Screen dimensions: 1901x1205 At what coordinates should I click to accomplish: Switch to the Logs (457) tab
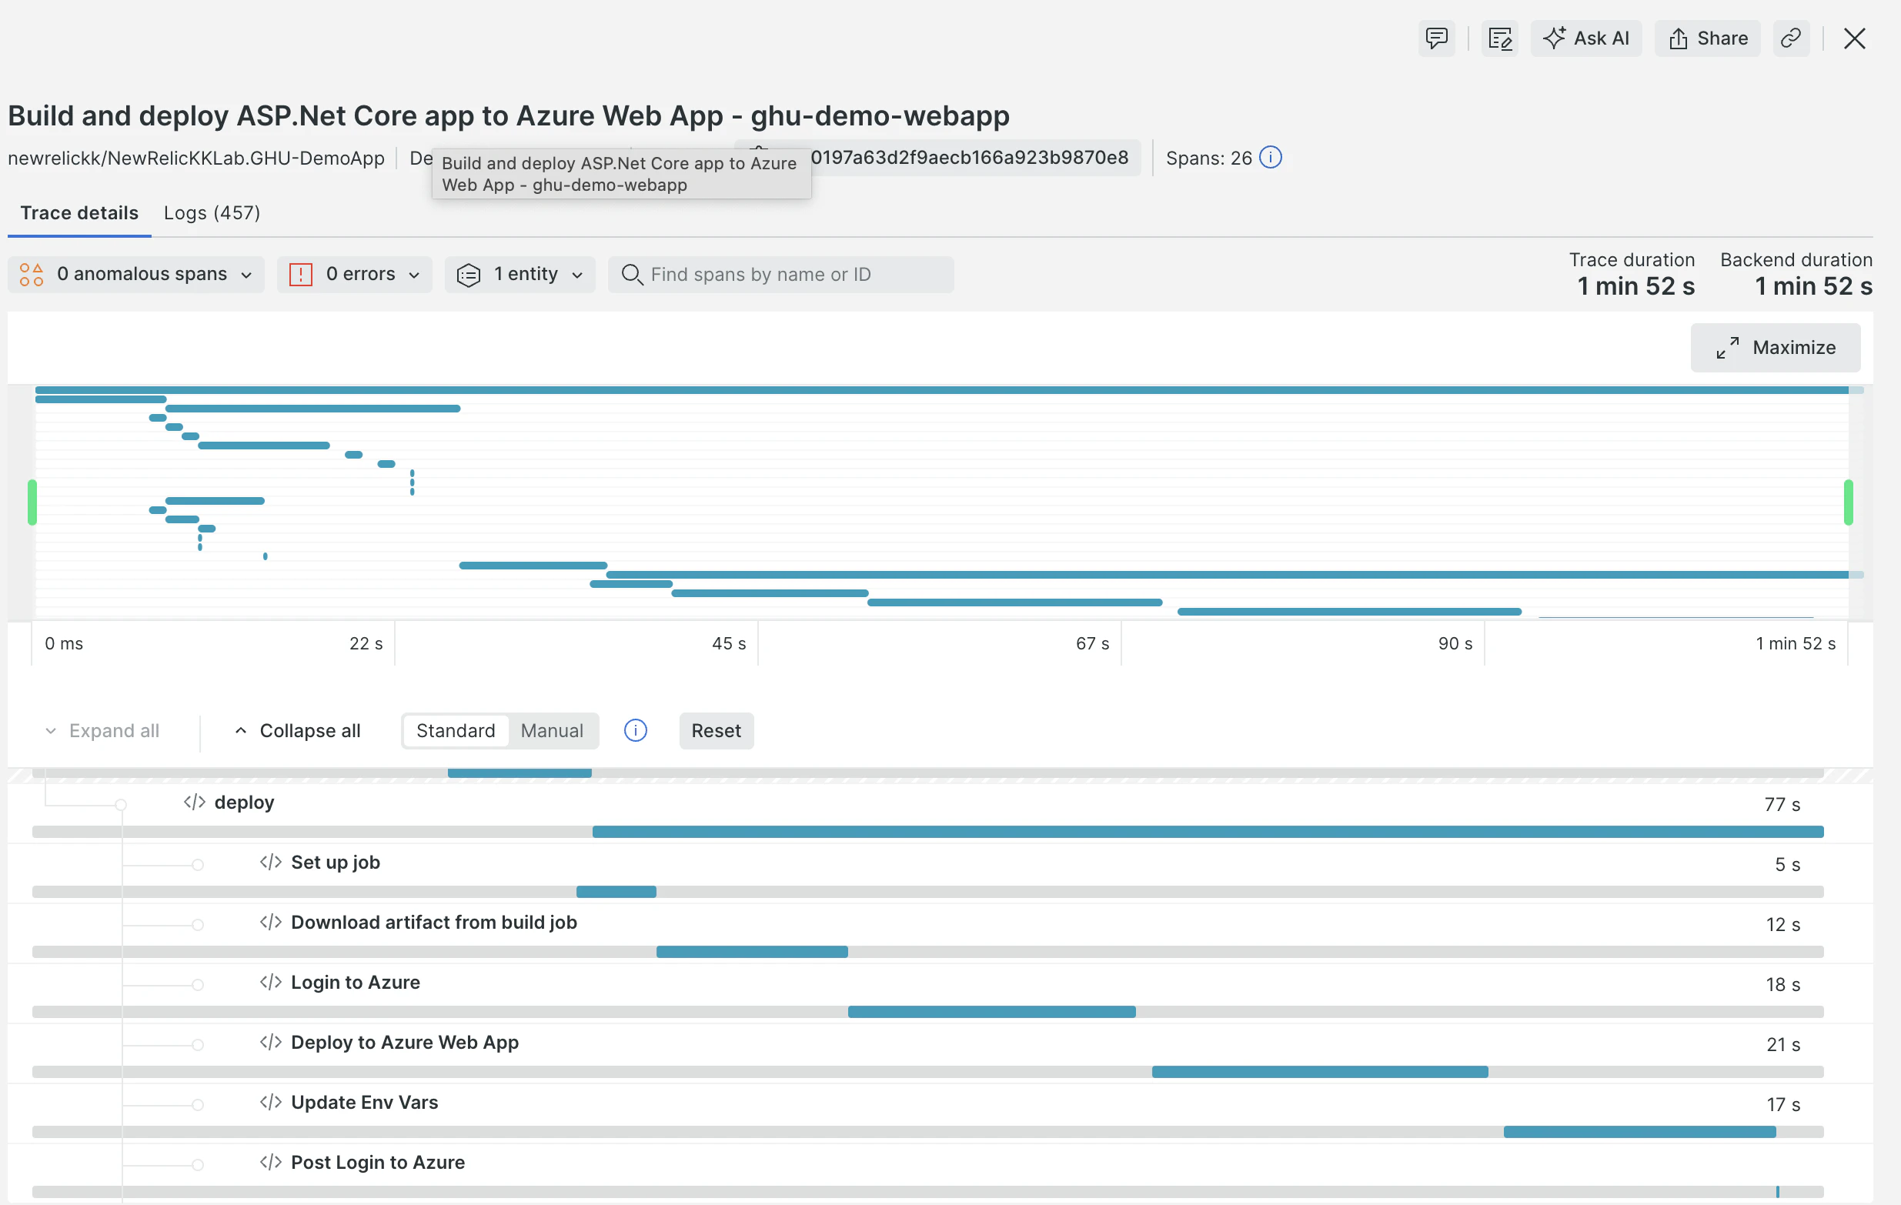[212, 213]
